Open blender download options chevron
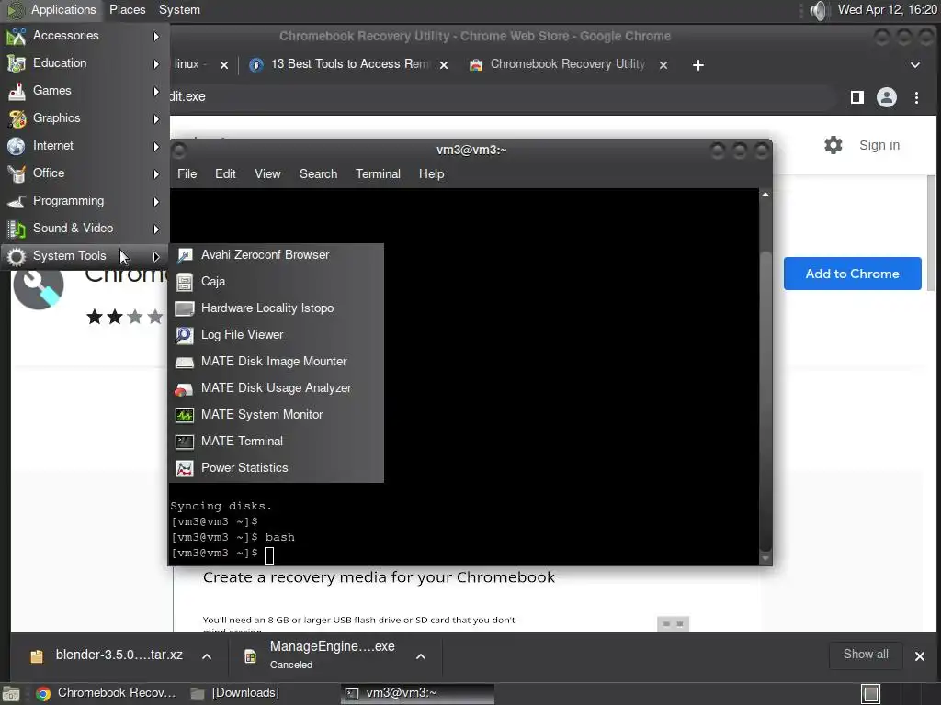The height and width of the screenshot is (705, 941). pos(207,656)
